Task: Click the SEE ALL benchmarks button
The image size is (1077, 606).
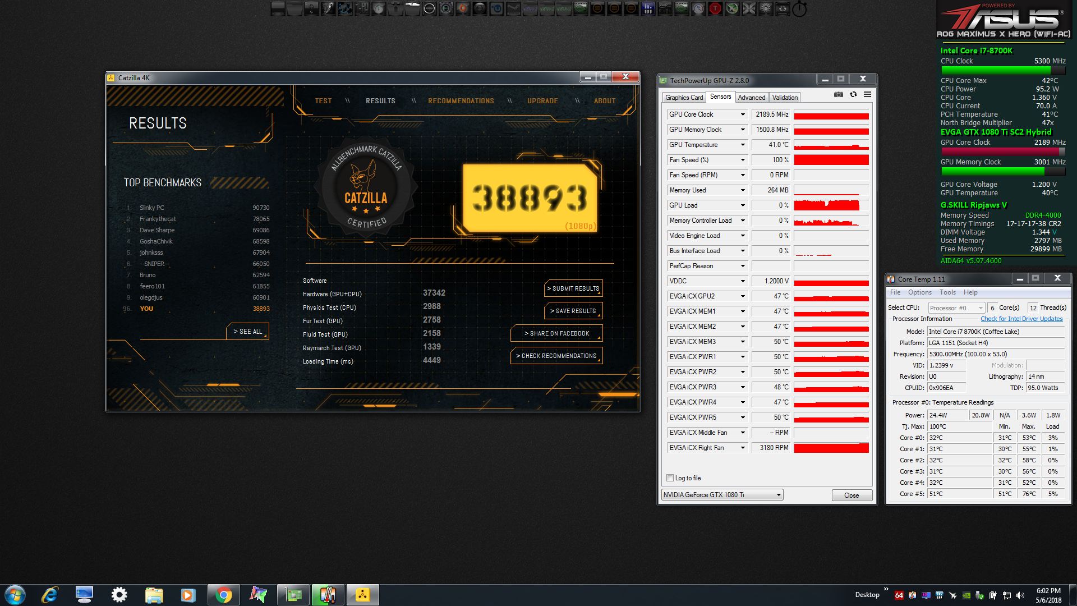Action: click(247, 332)
